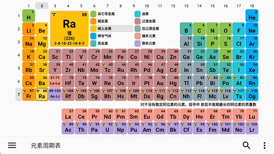Tap the 元素周期表 title text

click(x=46, y=145)
